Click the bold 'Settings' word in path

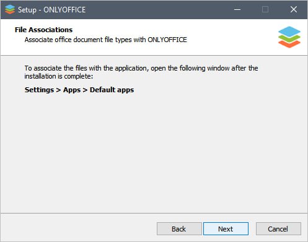pyautogui.click(x=39, y=90)
